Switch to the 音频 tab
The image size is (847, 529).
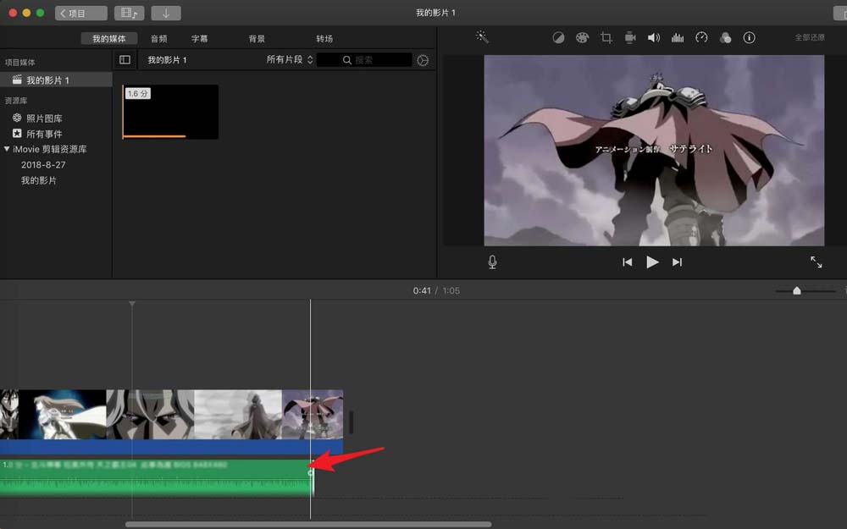click(x=158, y=37)
